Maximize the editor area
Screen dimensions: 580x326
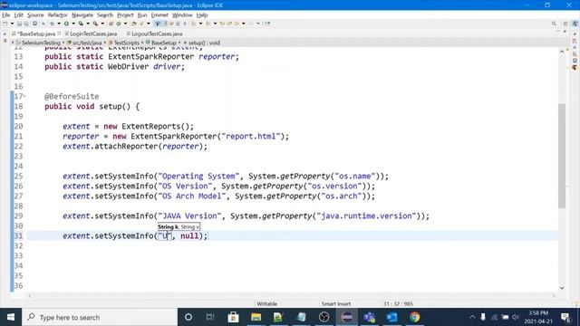(x=565, y=33)
